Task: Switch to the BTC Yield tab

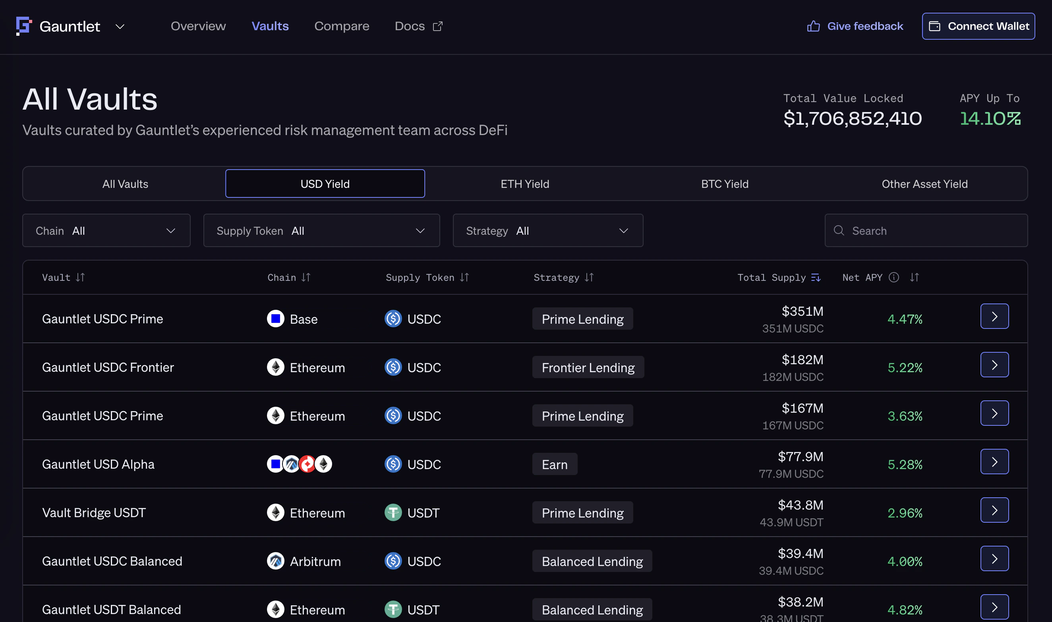Action: coord(725,184)
